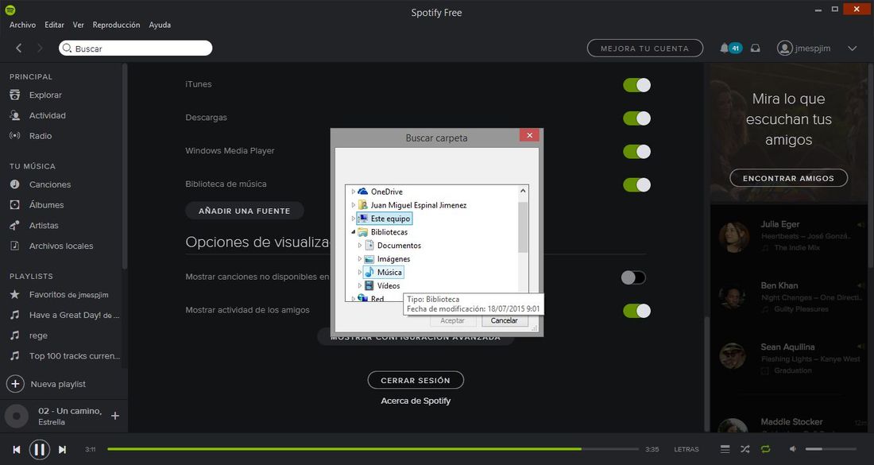874x465 pixels.
Task: Turn off Mostrar actividad de los amigos
Action: click(636, 311)
